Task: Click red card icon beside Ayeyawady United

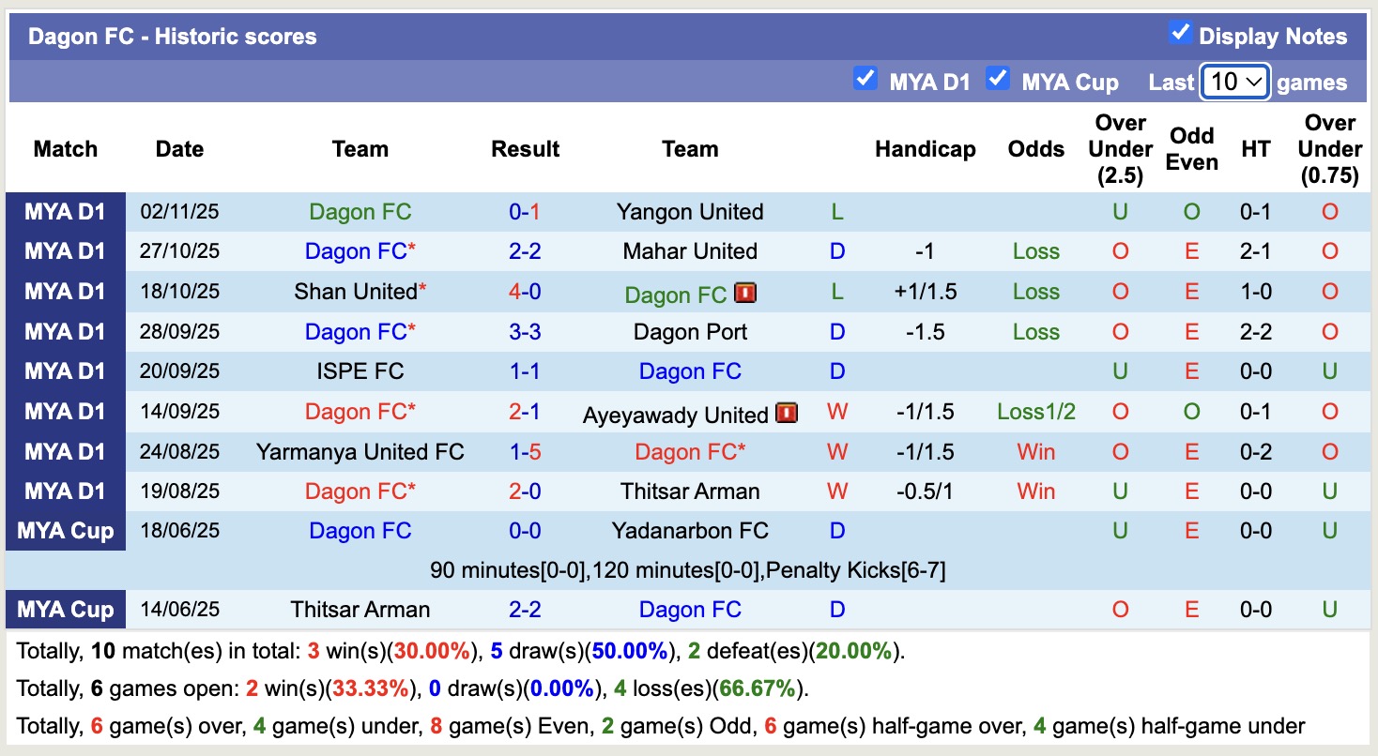Action: pos(786,413)
